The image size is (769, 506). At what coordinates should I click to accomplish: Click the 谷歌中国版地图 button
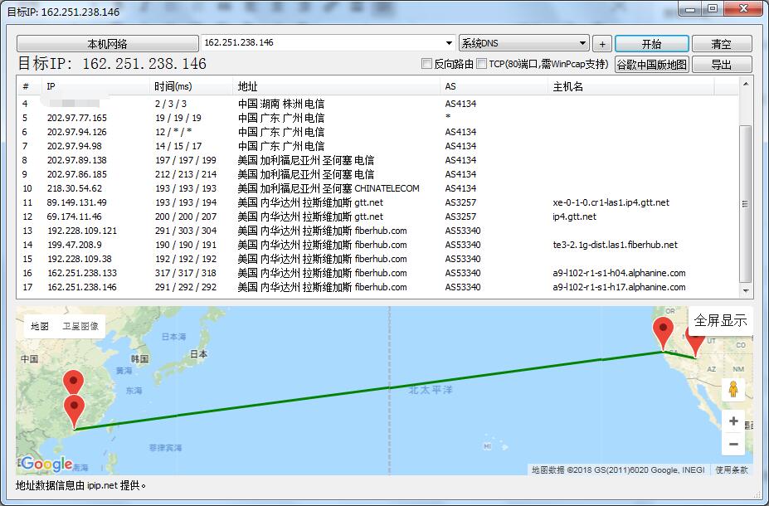click(x=651, y=65)
